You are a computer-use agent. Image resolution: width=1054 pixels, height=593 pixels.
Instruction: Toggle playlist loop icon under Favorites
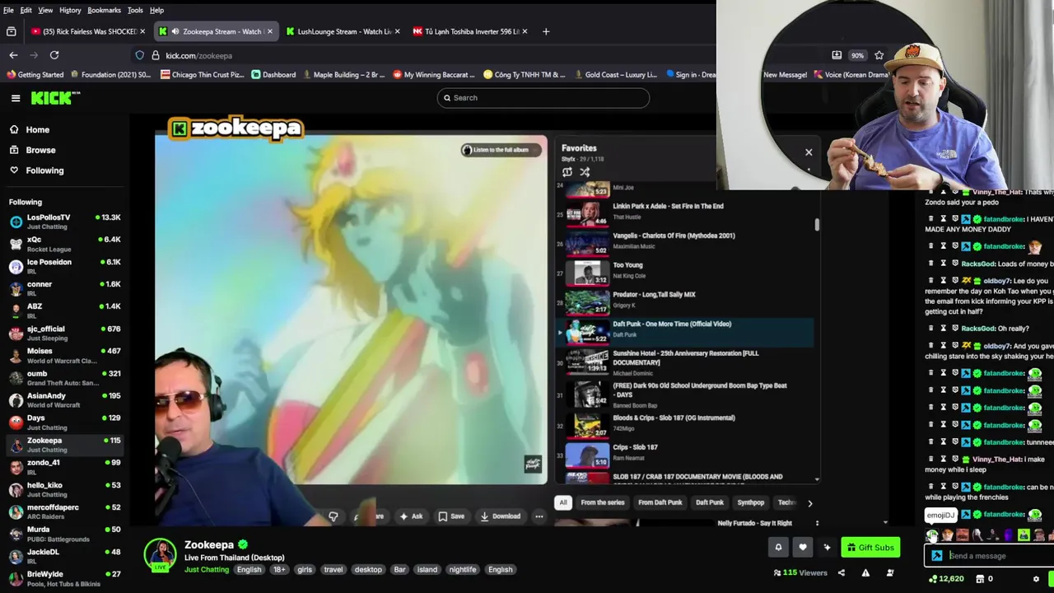[567, 172]
